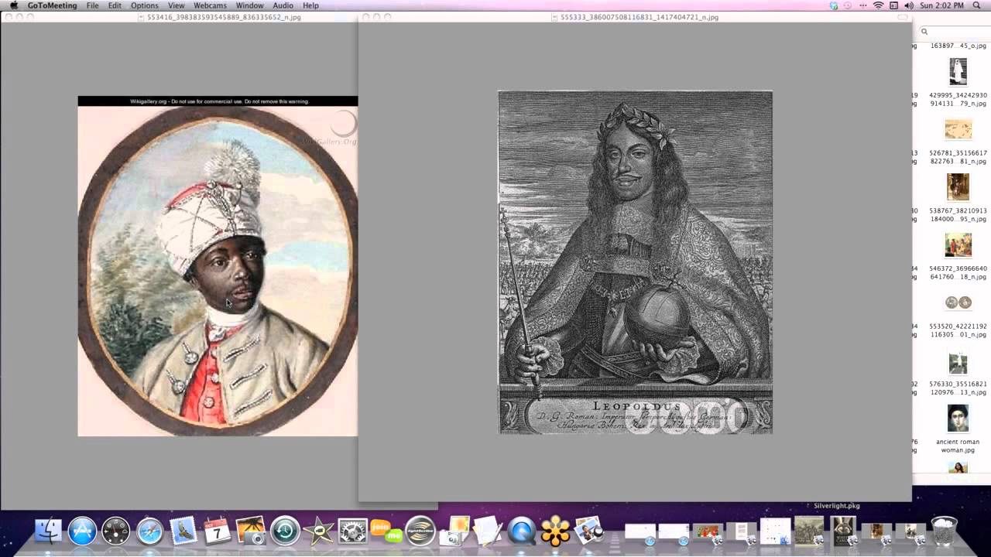This screenshot has height=557, width=991.
Task: Select thumbnail for 546372_36966640 file
Action: click(x=958, y=245)
